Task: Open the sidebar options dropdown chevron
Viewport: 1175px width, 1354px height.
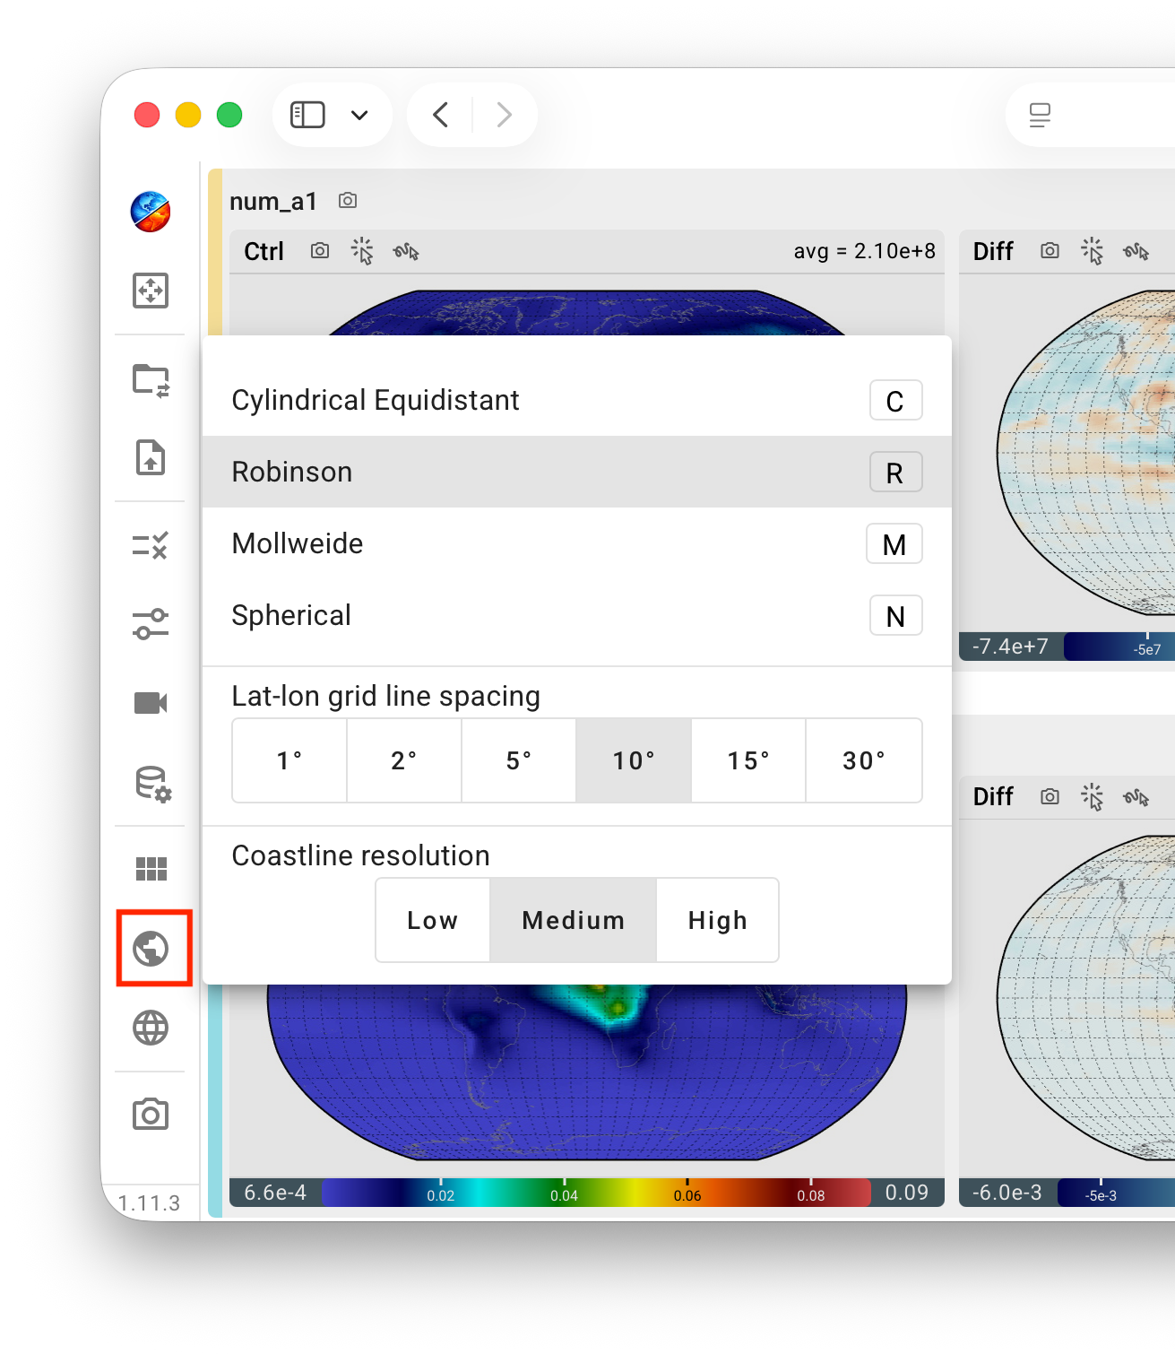Action: click(359, 115)
